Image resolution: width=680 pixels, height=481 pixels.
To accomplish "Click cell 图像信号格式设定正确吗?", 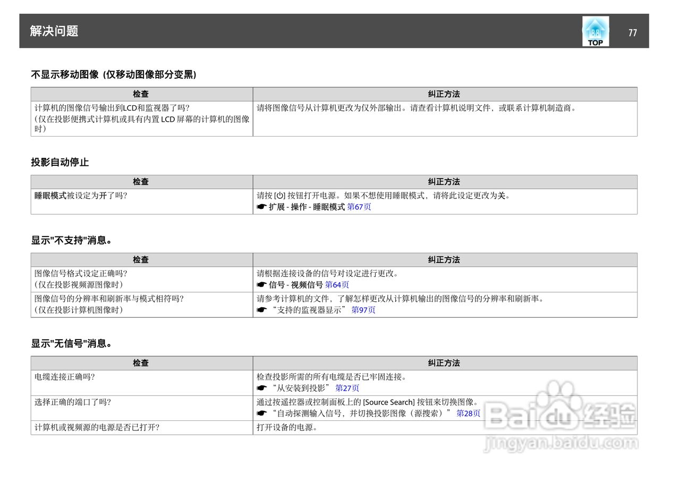I will click(142, 280).
